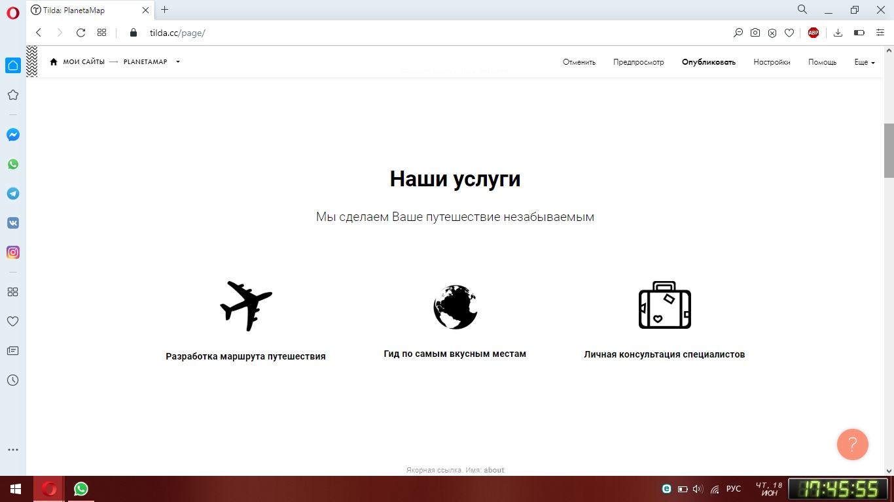Go to "МОИ САЙТЫ" link

83,62
